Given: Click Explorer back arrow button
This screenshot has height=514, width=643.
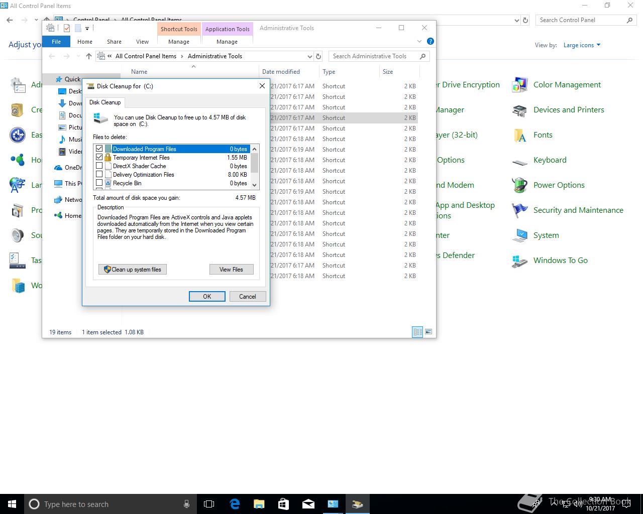Looking at the screenshot, I should (x=52, y=56).
